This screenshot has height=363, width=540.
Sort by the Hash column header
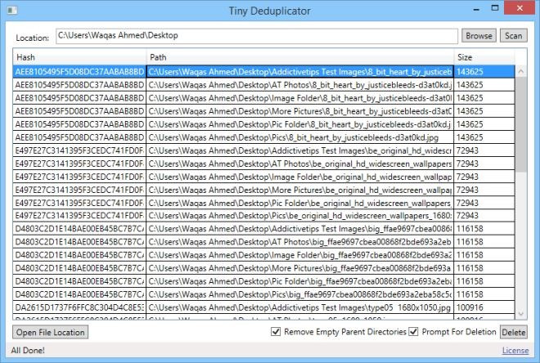pos(79,57)
